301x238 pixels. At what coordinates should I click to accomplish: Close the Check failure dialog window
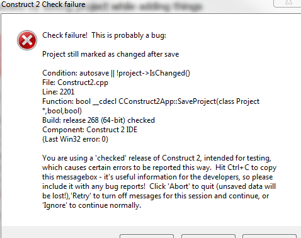point(288,3)
